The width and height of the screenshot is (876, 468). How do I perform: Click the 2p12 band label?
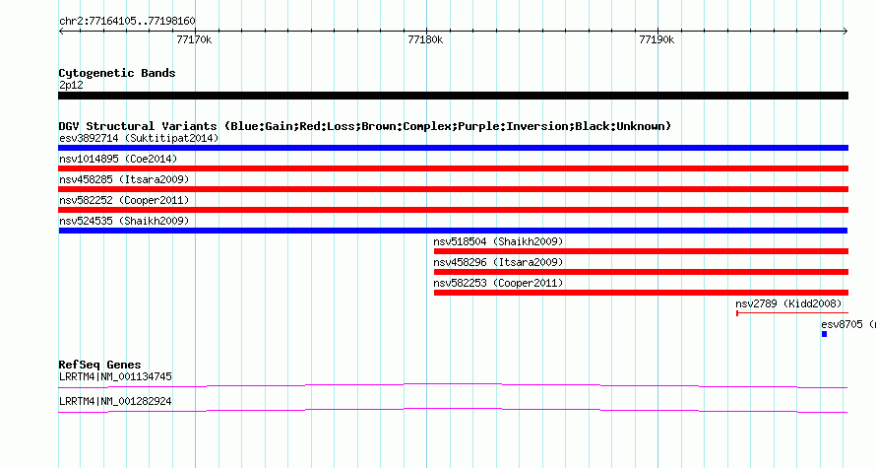coord(71,85)
